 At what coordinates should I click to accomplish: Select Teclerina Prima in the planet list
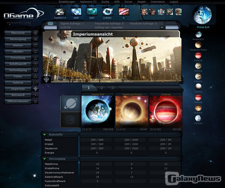click(198, 45)
